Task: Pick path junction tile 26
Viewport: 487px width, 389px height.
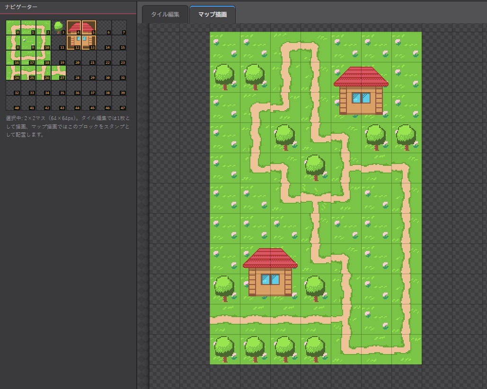Action: pyautogui.click(x=44, y=73)
